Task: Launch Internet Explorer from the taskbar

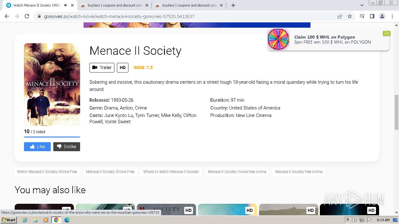Action: point(25,220)
